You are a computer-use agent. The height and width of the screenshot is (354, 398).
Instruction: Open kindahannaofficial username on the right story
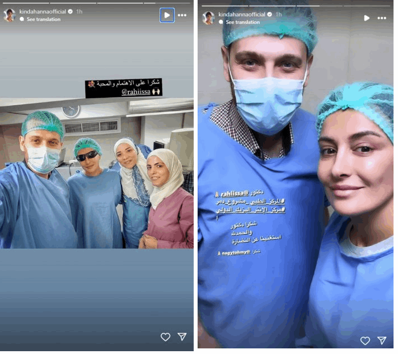[242, 15]
